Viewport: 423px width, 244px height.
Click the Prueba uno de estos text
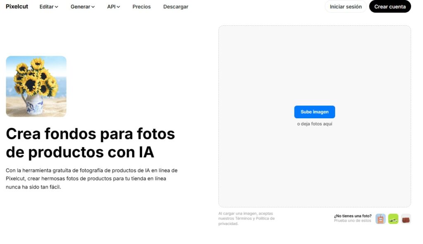click(351, 221)
